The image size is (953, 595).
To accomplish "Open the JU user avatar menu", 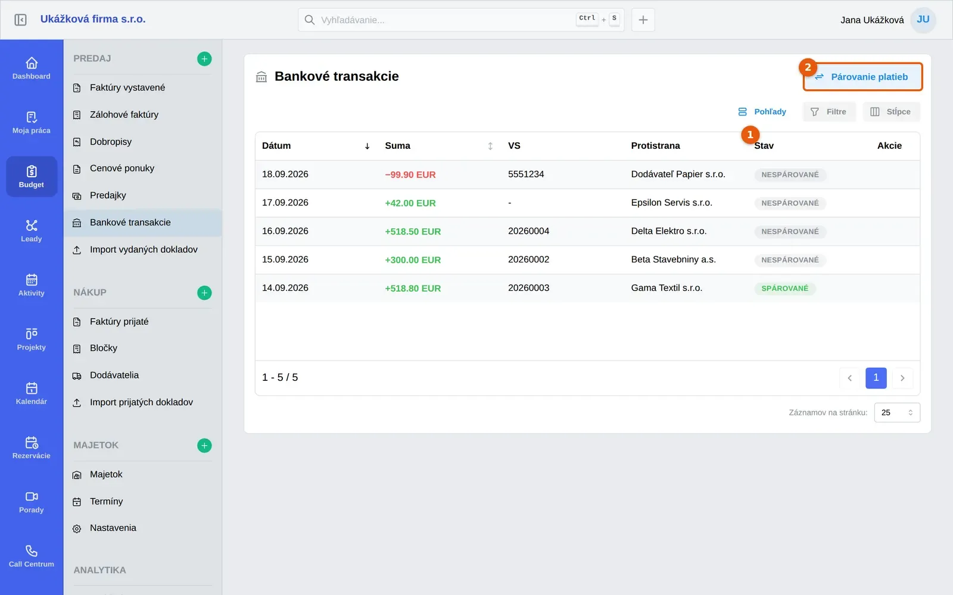I will 923,20.
